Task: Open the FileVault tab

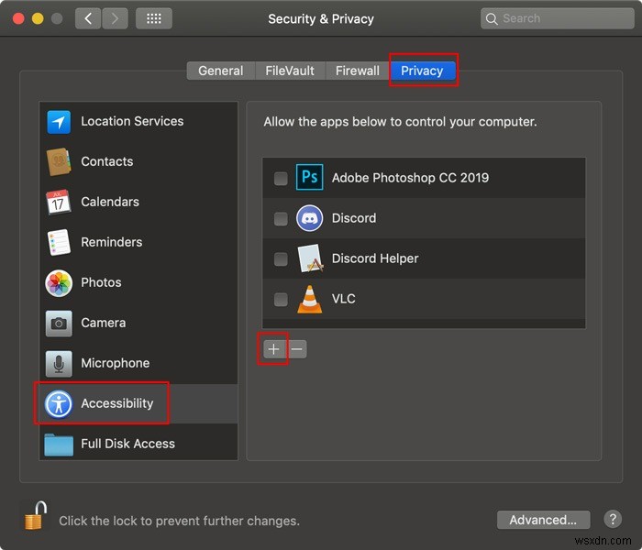Action: point(290,71)
